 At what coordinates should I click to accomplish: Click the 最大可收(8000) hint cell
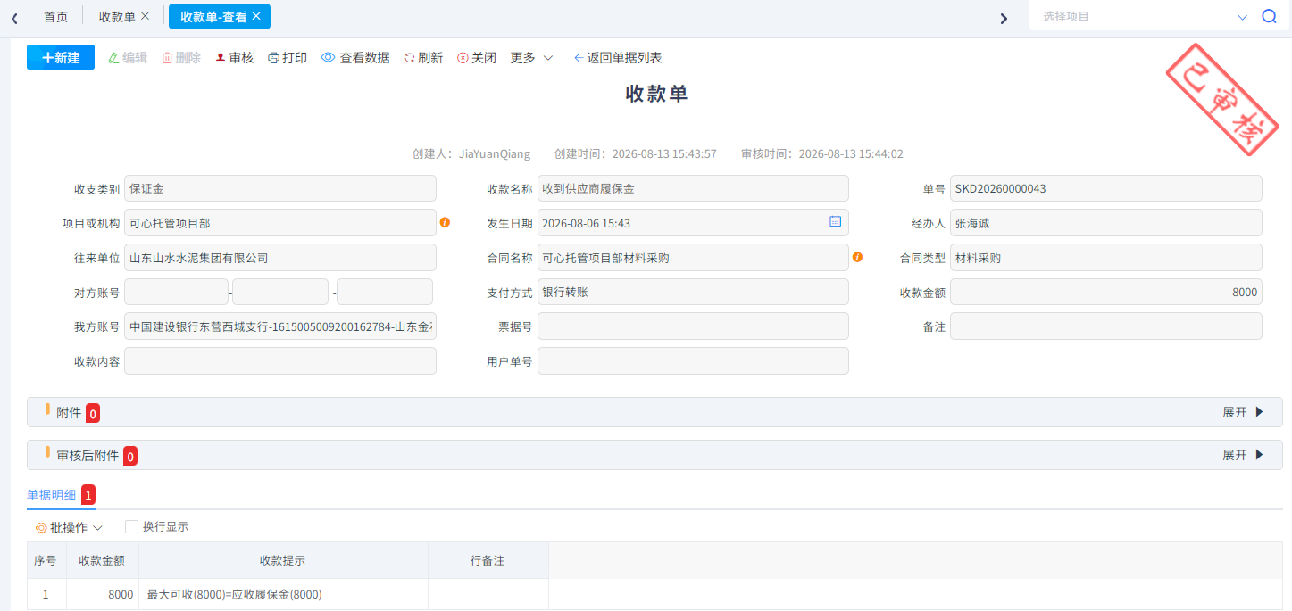click(283, 594)
